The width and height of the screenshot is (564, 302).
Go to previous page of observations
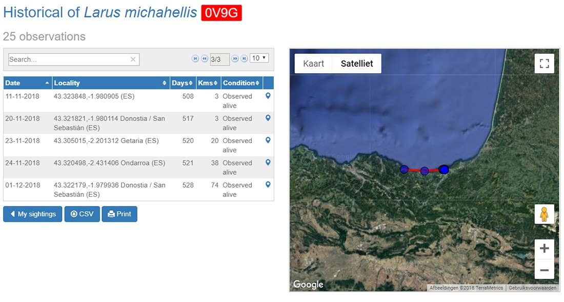[204, 59]
